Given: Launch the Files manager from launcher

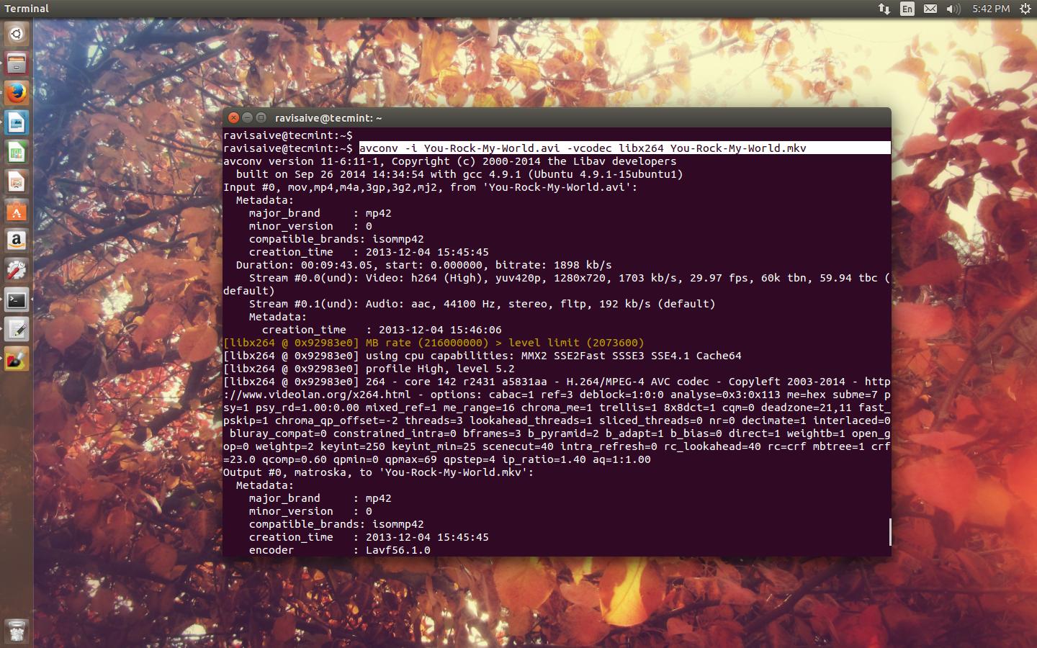Looking at the screenshot, I should [x=17, y=63].
